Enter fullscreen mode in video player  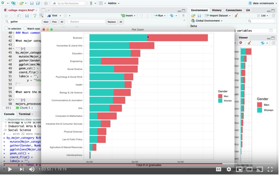click(270, 169)
